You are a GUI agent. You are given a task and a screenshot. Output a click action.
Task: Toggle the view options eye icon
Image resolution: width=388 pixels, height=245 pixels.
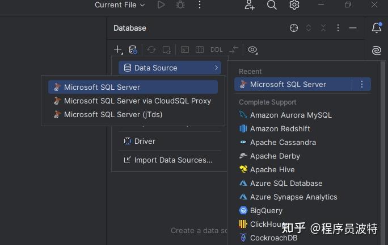[252, 49]
